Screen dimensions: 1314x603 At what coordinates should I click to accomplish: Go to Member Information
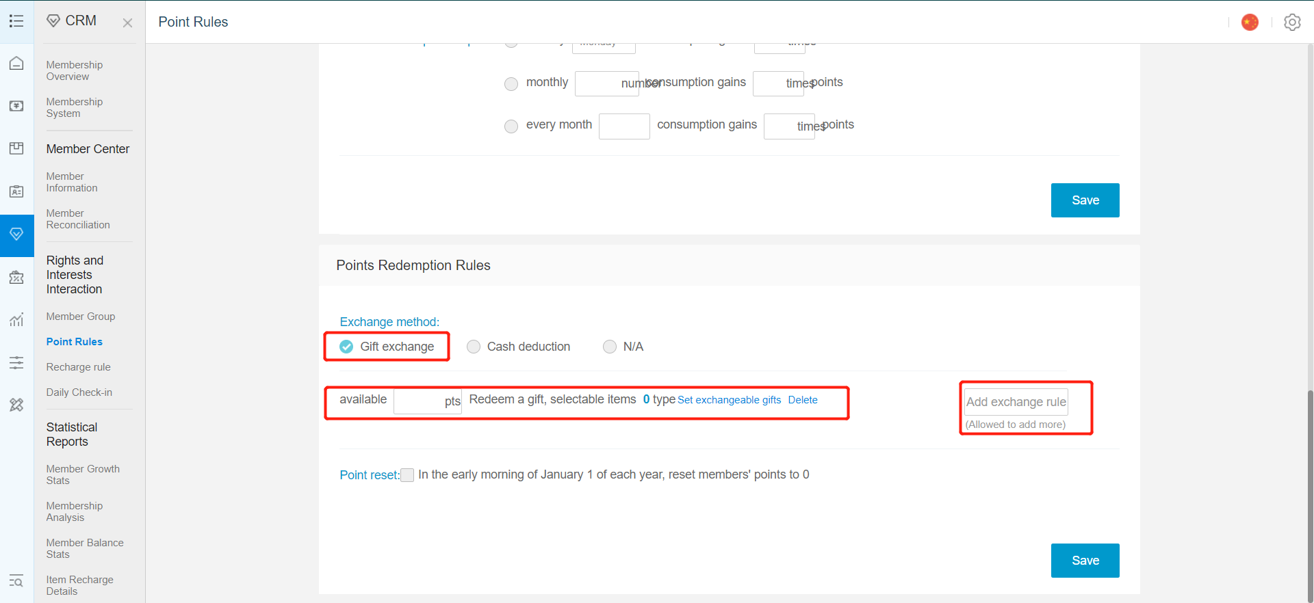(x=72, y=182)
